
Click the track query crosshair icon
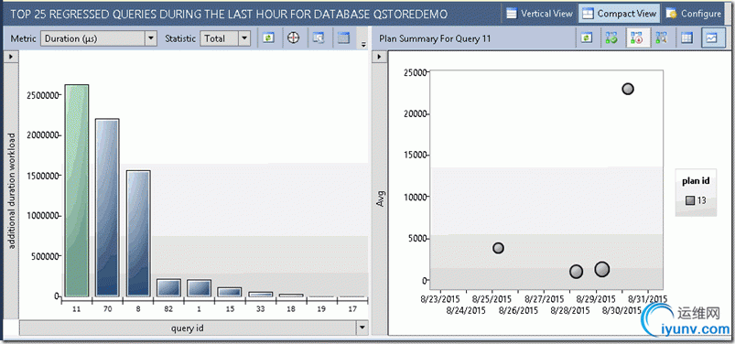[294, 38]
